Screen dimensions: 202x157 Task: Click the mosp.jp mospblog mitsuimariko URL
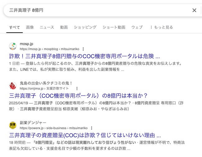[49, 49]
